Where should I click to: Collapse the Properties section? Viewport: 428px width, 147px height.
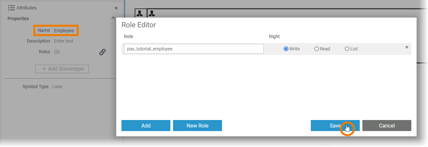pos(113,18)
